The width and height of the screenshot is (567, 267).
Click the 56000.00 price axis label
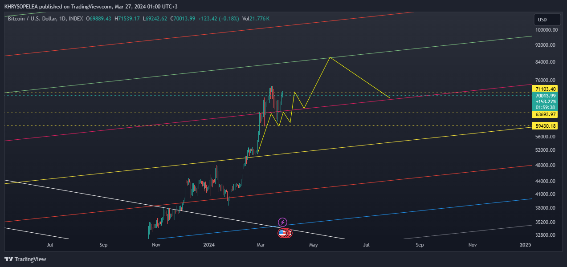click(x=546, y=137)
